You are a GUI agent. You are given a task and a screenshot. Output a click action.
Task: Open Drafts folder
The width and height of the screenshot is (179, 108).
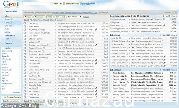point(7,29)
